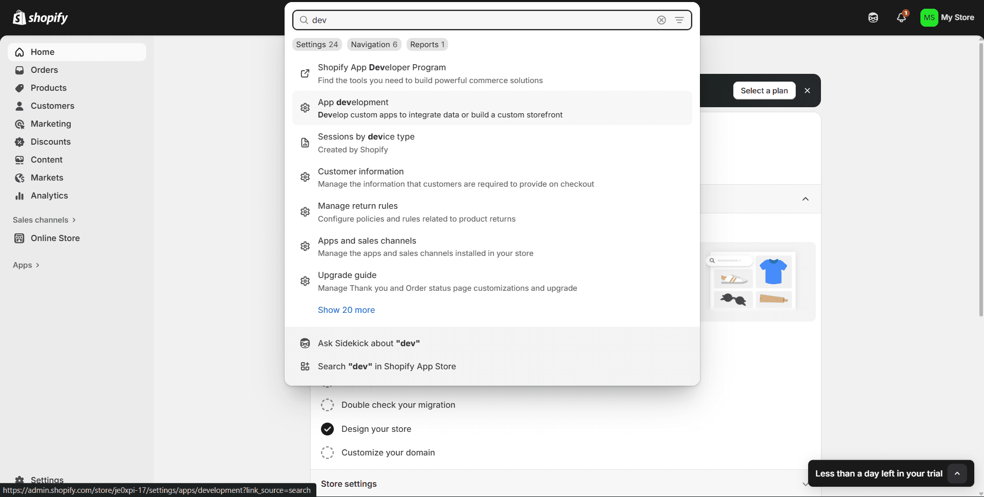984x497 pixels.
Task: Open the Customers section
Action: point(77,106)
